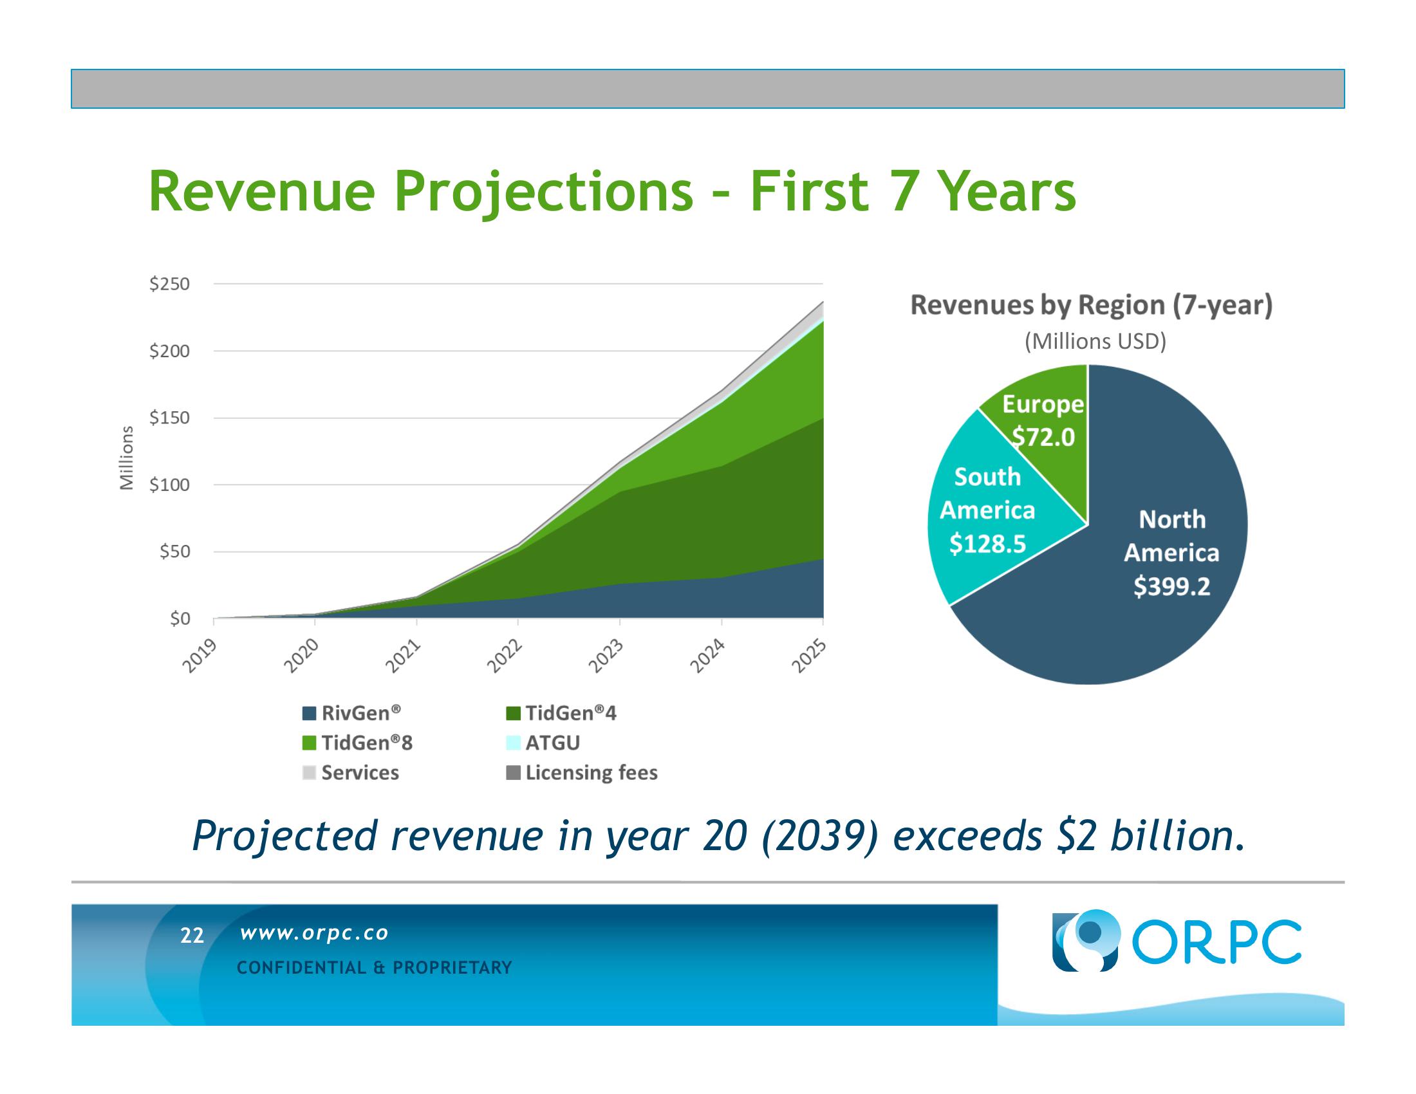The height and width of the screenshot is (1094, 1416).
Task: Click the 2020 x-axis label
Action: 303,655
